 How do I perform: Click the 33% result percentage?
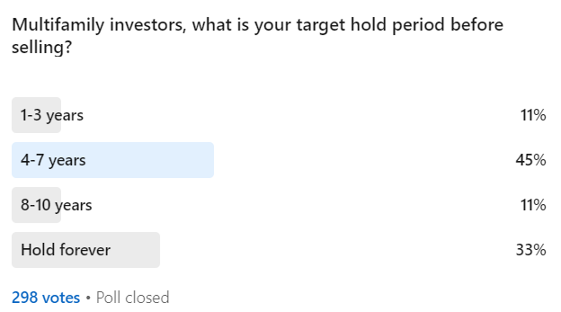(x=531, y=250)
